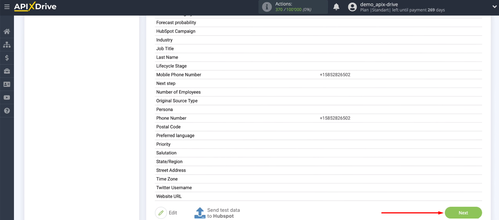Open the YouTube video sidebar icon
This screenshot has width=499, height=220.
(x=7, y=98)
